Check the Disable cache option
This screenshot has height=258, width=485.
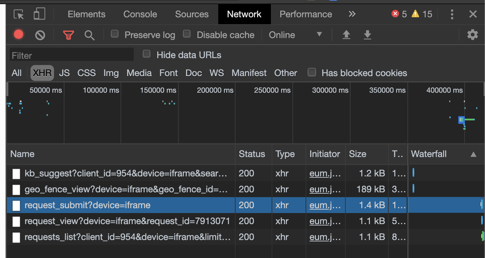pos(187,34)
